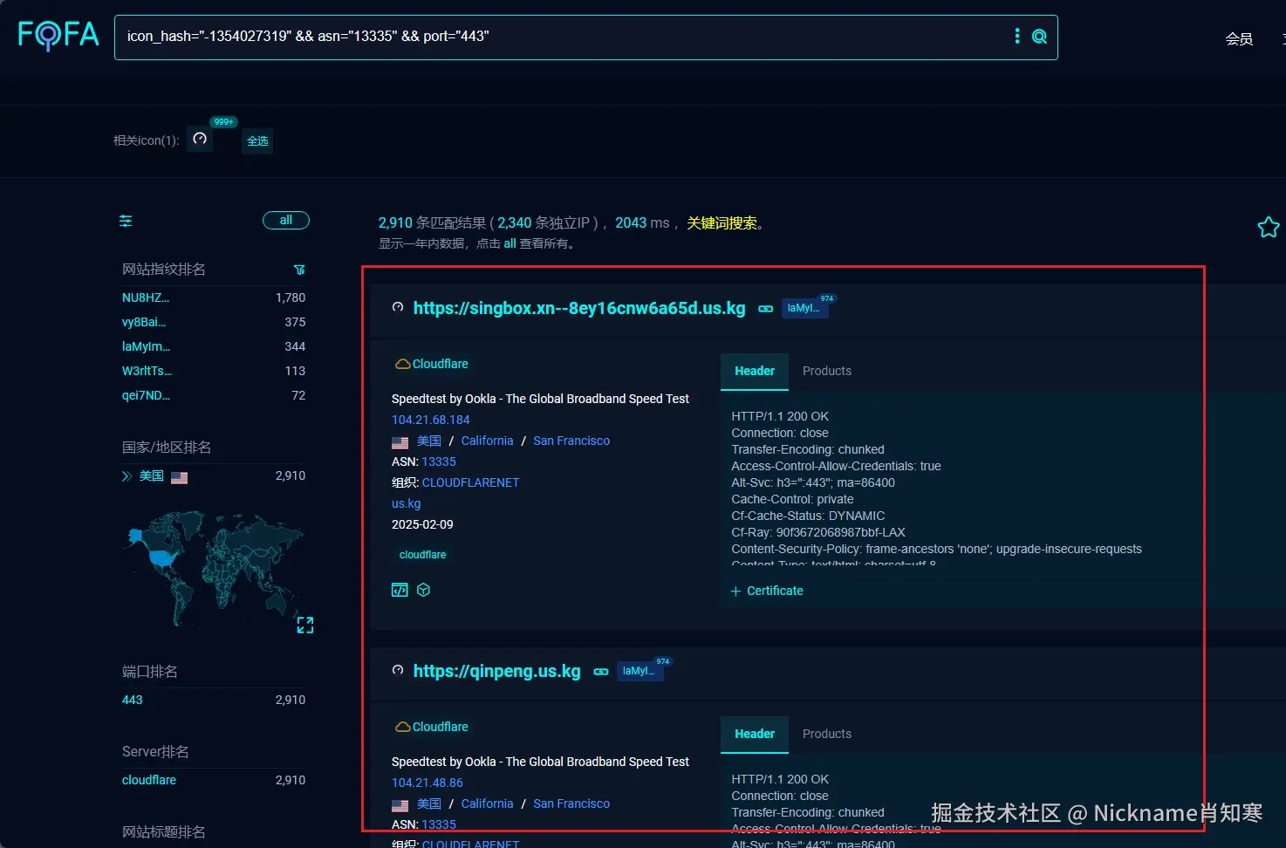Viewport: 1286px width, 848px height.
Task: Click the singbox result title "Speedtest by Ookla"
Action: coord(540,399)
